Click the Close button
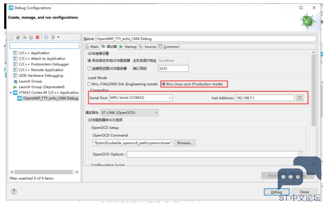The height and width of the screenshot is (206, 325). tap(304, 192)
